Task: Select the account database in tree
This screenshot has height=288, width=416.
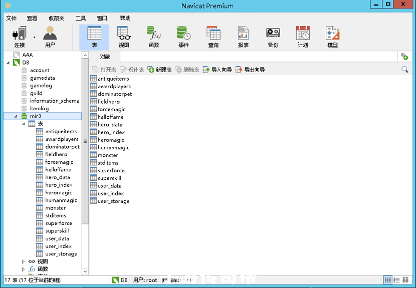Action: (x=40, y=70)
